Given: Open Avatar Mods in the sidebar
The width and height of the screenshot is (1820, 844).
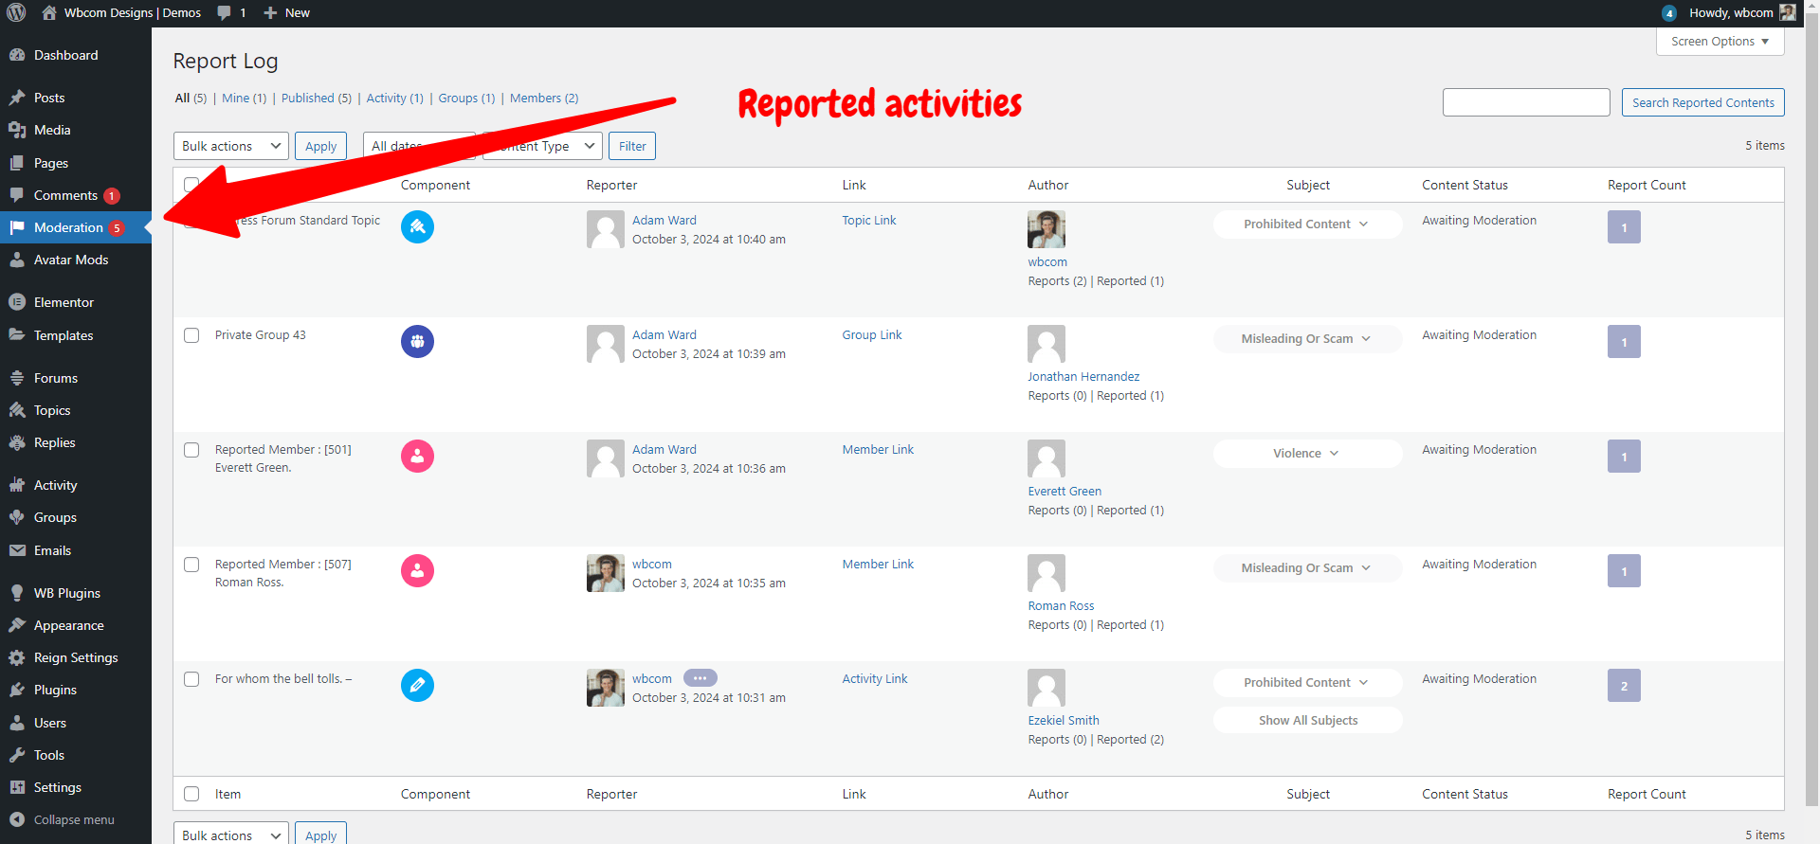Looking at the screenshot, I should tap(71, 260).
